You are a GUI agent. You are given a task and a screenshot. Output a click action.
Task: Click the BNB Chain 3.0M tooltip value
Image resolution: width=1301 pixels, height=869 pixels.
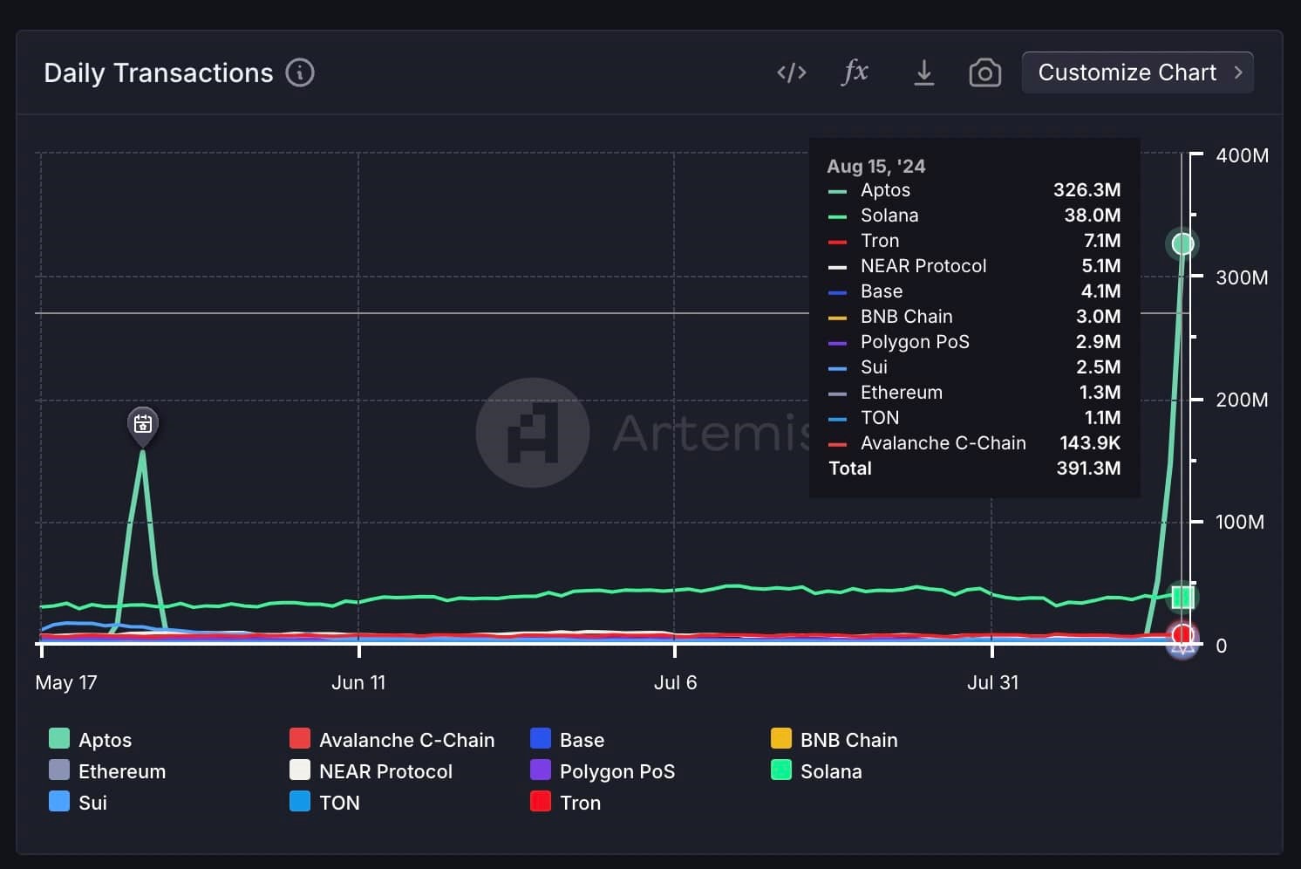(x=1099, y=316)
